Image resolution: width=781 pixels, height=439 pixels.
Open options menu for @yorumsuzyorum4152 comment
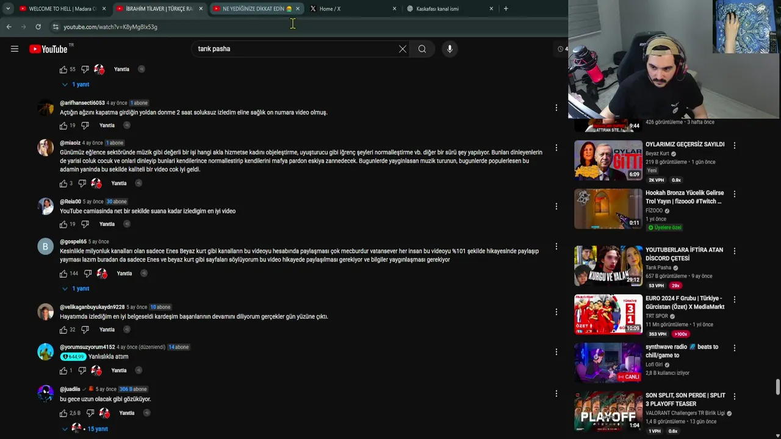(x=556, y=352)
